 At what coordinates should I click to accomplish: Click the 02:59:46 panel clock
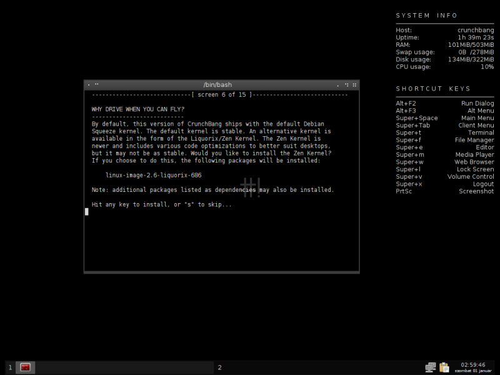[x=473, y=365]
